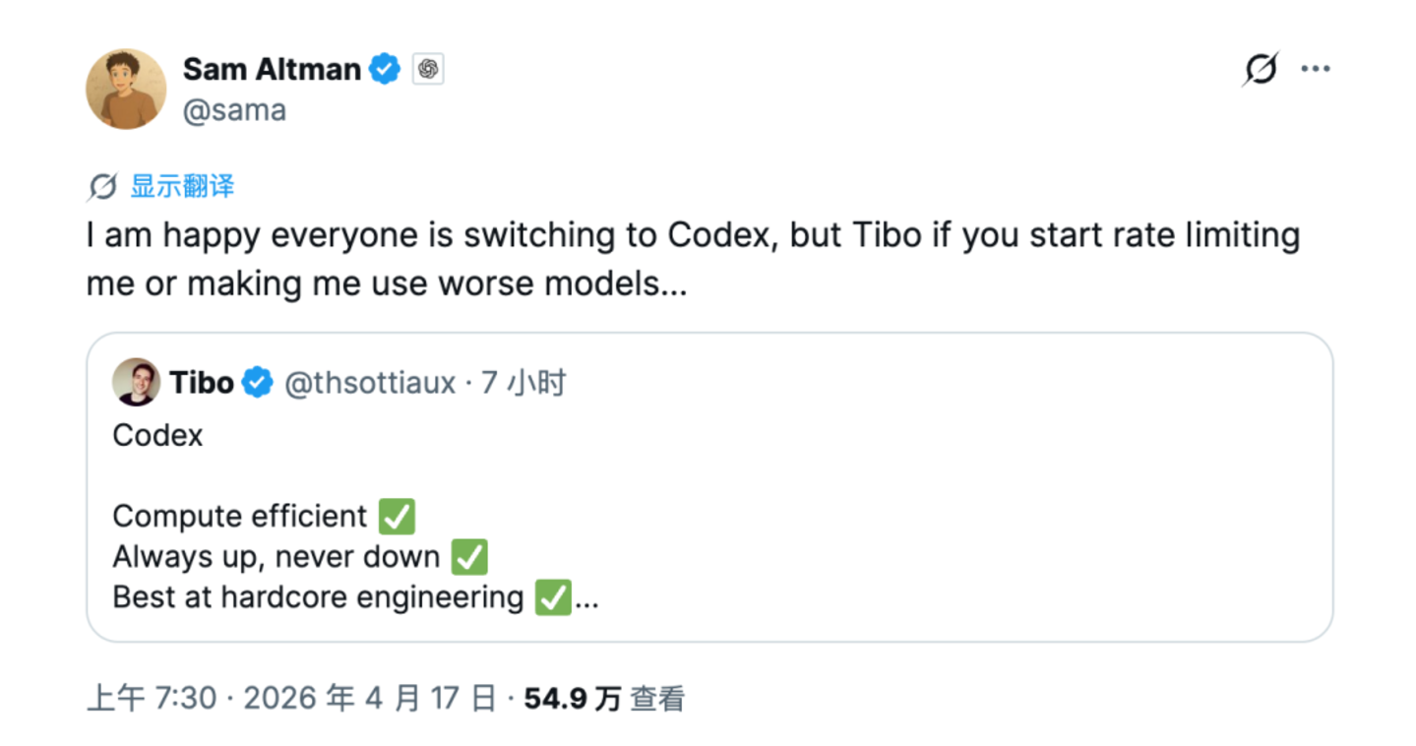Click Sam Altman's display name
This screenshot has width=1416, height=746.
pos(272,69)
